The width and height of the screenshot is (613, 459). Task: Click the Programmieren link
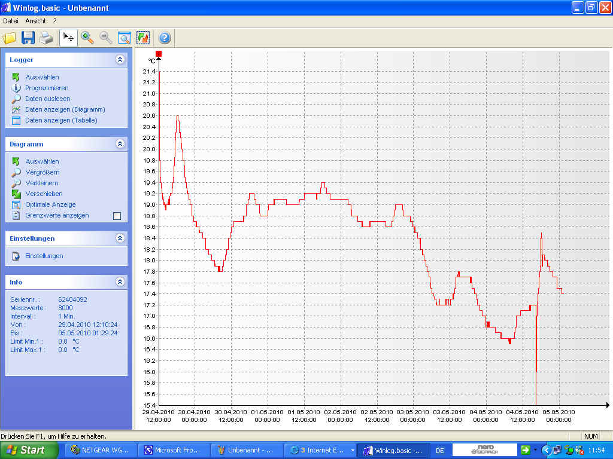47,88
